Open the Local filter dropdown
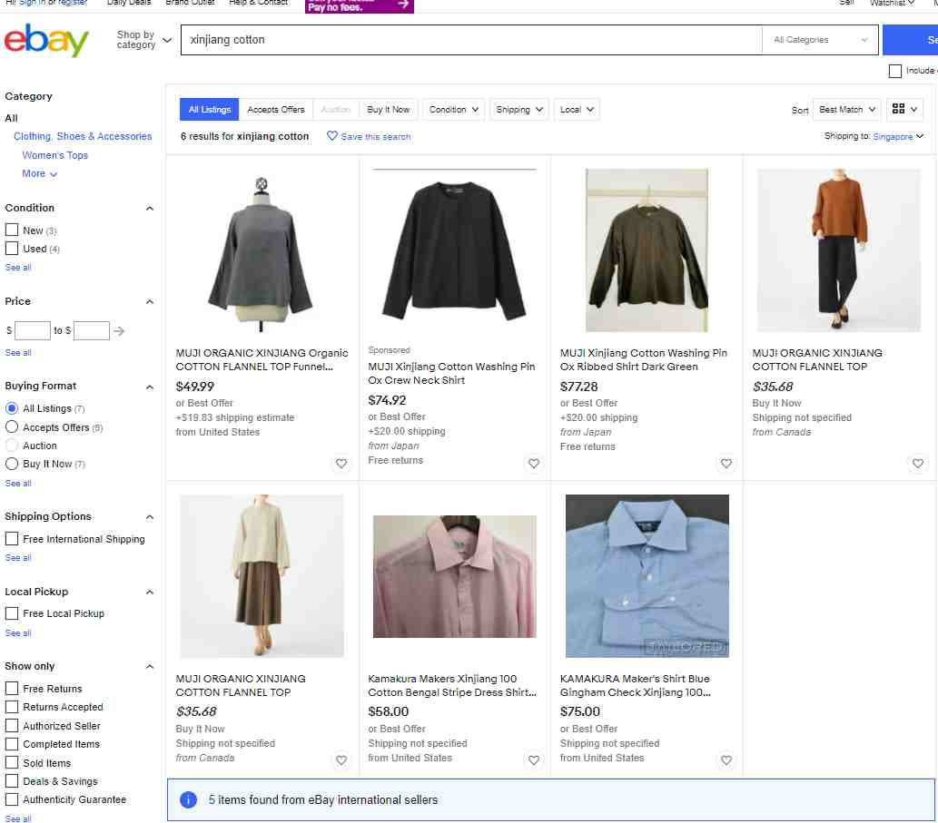 (577, 110)
